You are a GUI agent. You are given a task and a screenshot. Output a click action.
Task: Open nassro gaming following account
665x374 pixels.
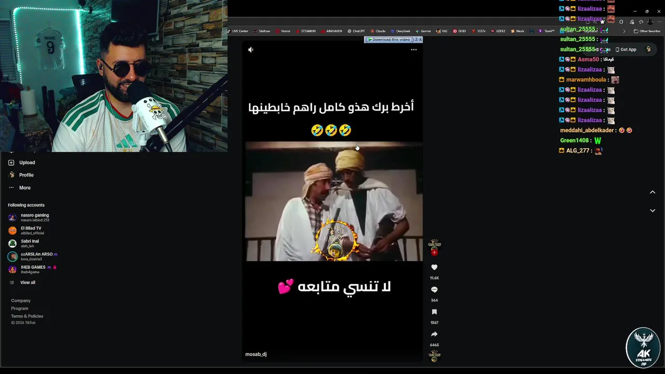pyautogui.click(x=29, y=217)
